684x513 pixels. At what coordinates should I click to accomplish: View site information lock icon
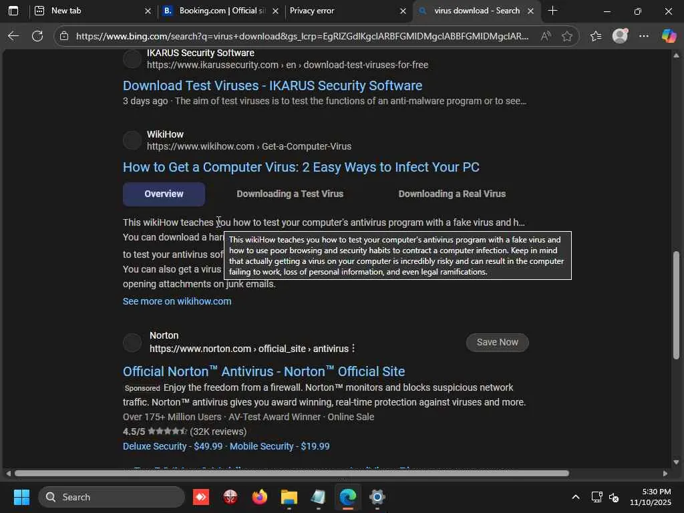pos(64,36)
